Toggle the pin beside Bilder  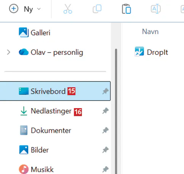click(106, 150)
